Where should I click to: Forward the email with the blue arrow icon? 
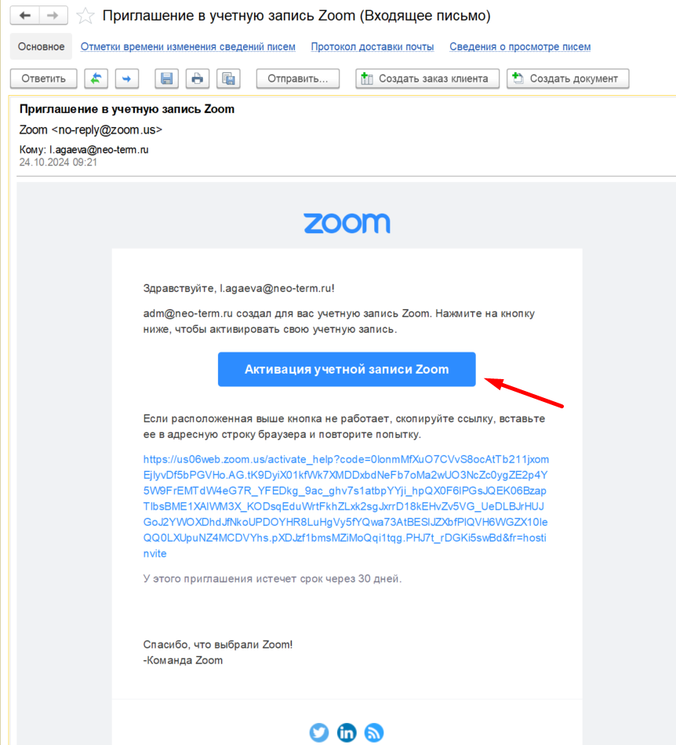click(x=127, y=79)
